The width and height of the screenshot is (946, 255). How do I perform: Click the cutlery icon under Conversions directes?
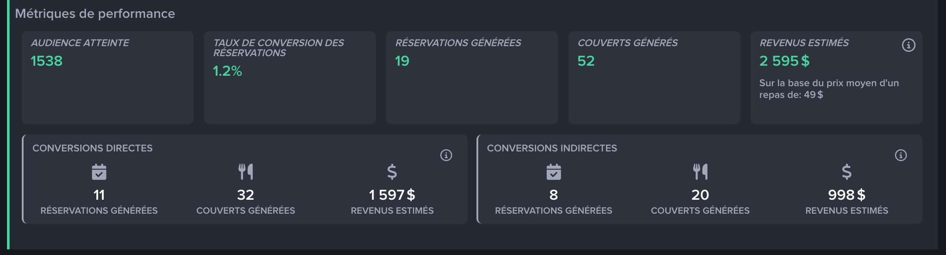coord(245,172)
